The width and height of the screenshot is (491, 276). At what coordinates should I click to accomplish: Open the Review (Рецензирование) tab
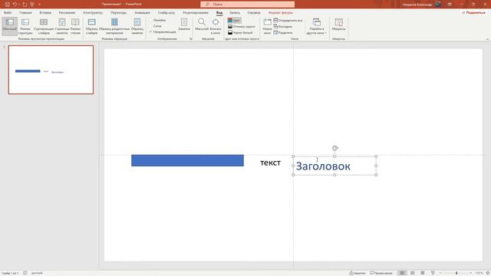coord(196,13)
